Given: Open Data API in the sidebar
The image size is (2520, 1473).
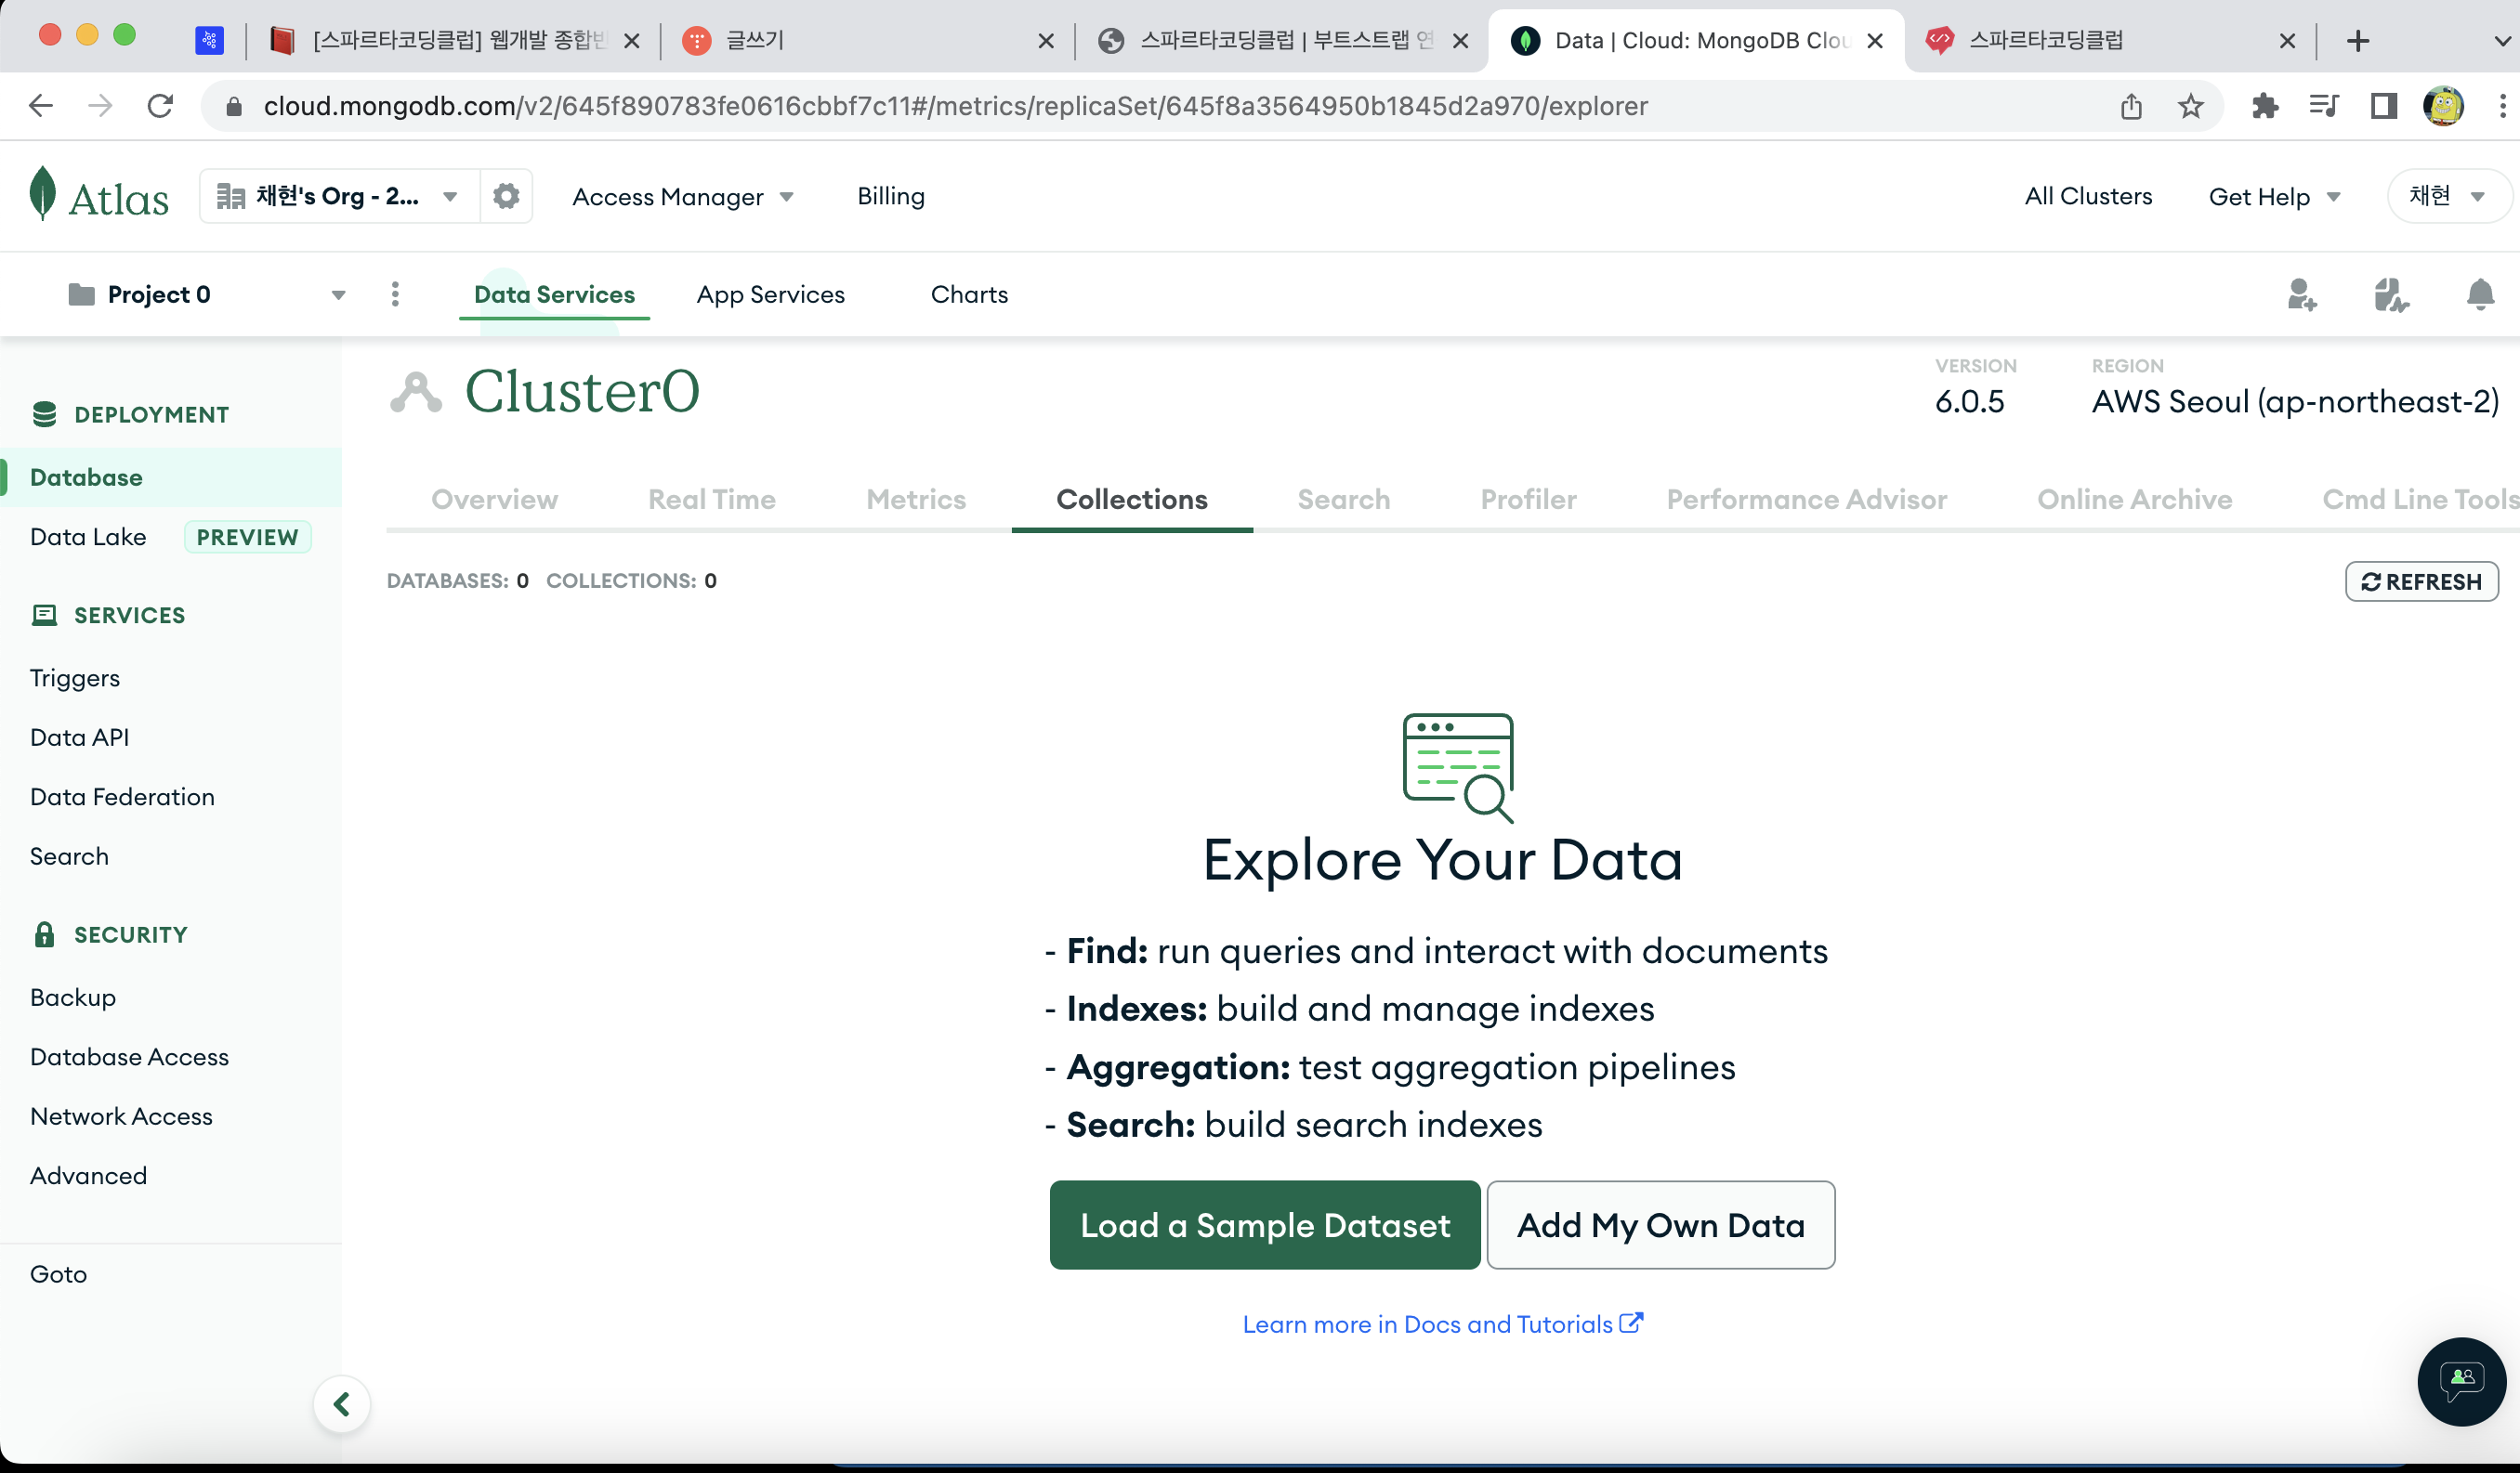Looking at the screenshot, I should pos(80,737).
